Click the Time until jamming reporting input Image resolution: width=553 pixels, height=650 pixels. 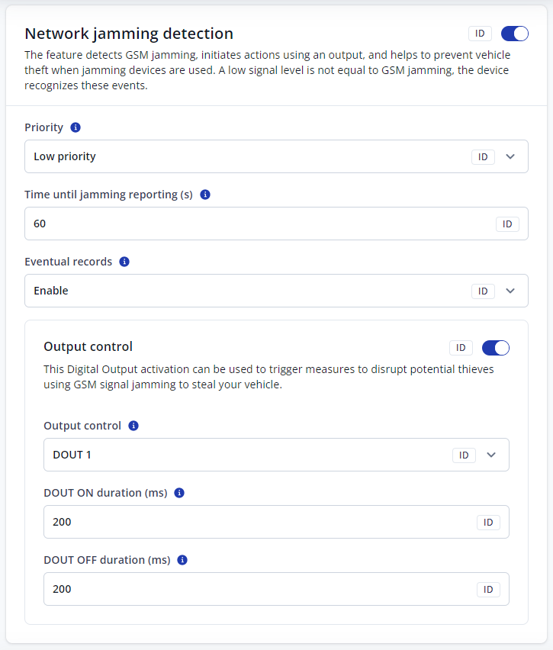click(252, 224)
